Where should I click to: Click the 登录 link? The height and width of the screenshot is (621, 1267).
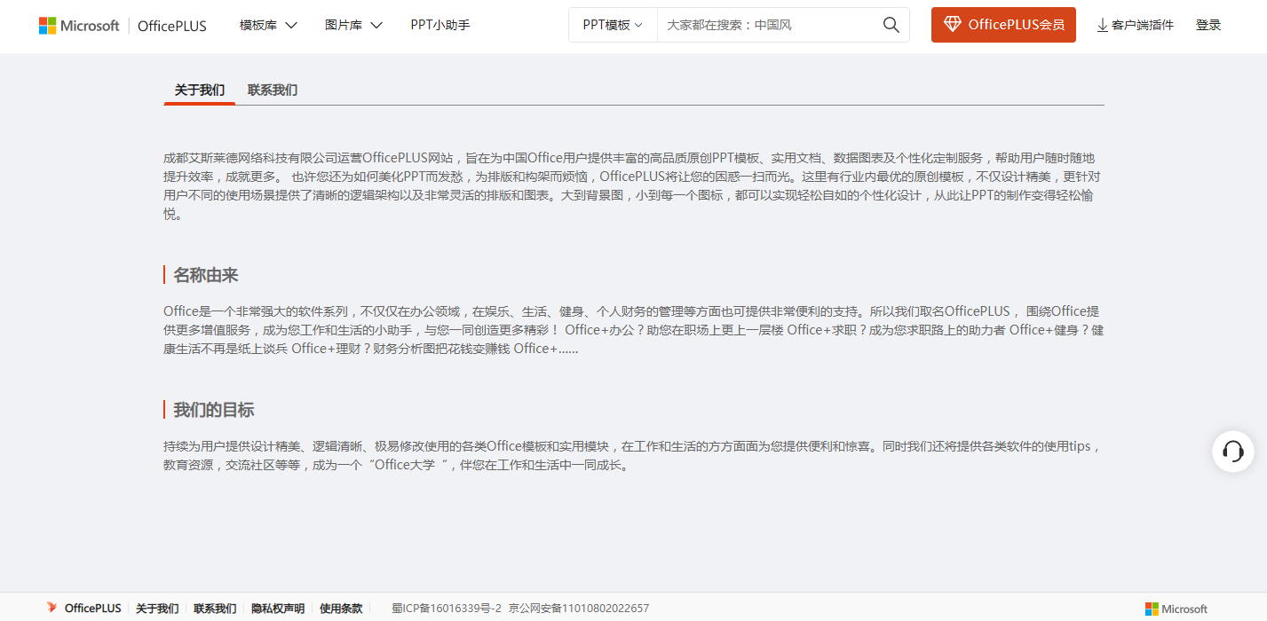tap(1208, 25)
